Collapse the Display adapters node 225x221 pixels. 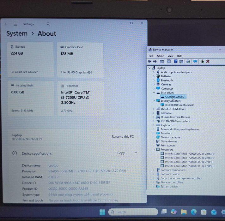(154, 101)
